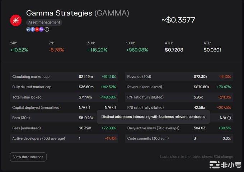
Task: Click the red Optimism chain icon
Action: (37, 29)
